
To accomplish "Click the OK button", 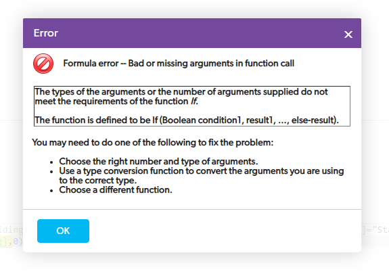I will tap(63, 231).
